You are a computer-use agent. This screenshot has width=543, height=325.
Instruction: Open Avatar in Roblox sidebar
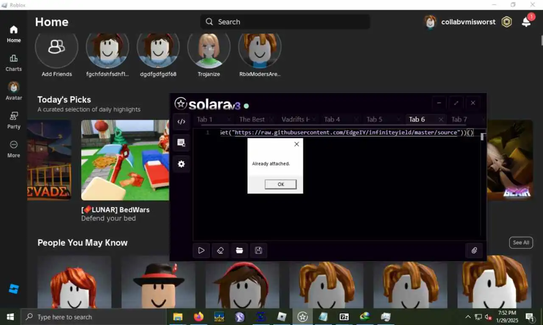click(14, 91)
